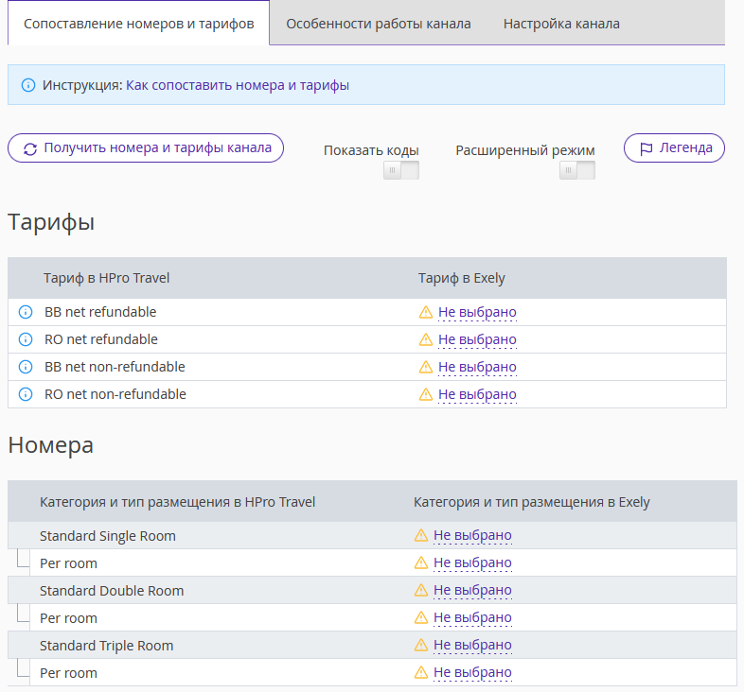Click Per room under Standard Single Room

click(x=68, y=563)
